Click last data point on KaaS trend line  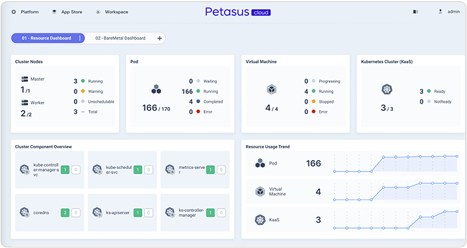click(x=457, y=212)
